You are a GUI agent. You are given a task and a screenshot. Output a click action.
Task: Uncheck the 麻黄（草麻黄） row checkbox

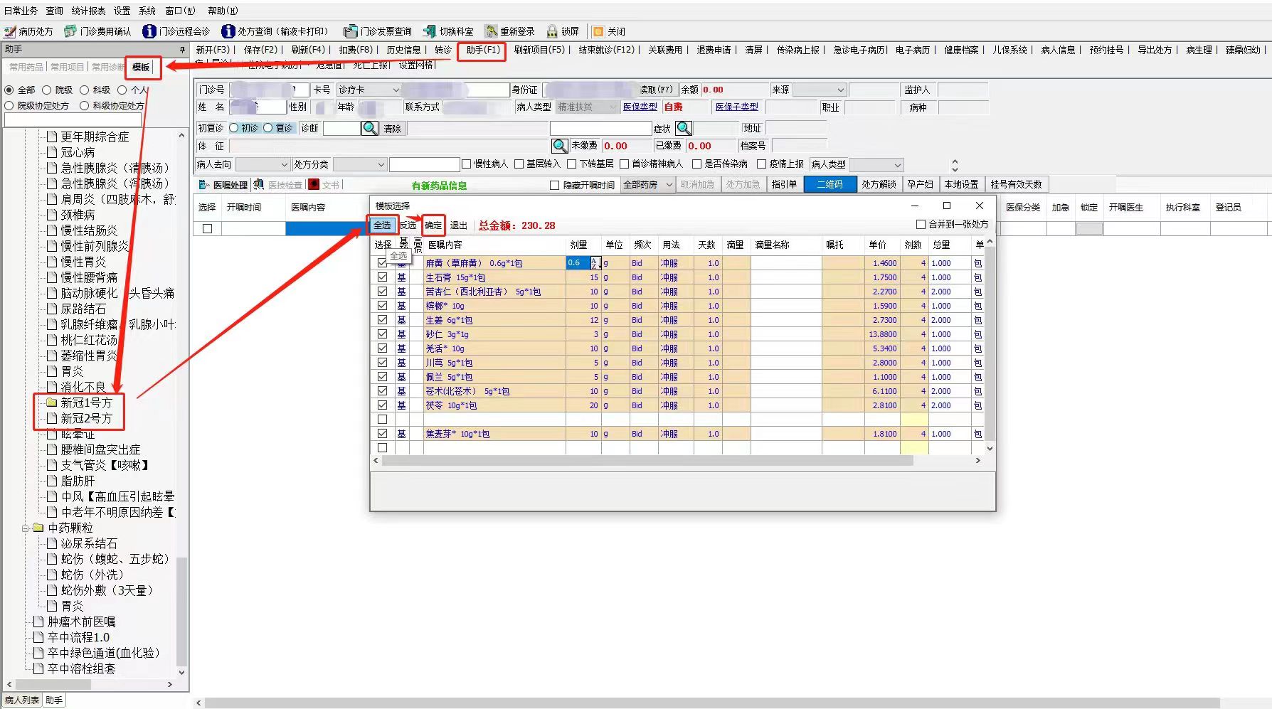[383, 263]
